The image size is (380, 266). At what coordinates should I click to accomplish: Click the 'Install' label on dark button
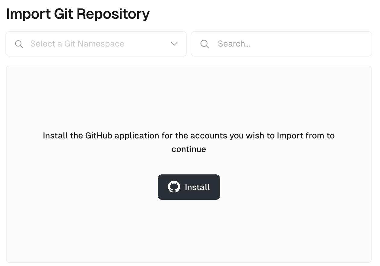[197, 187]
